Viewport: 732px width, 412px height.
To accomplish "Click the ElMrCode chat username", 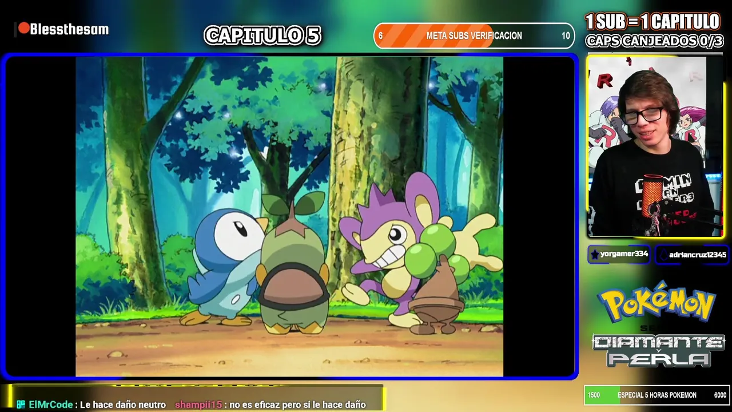I will tap(50, 405).
